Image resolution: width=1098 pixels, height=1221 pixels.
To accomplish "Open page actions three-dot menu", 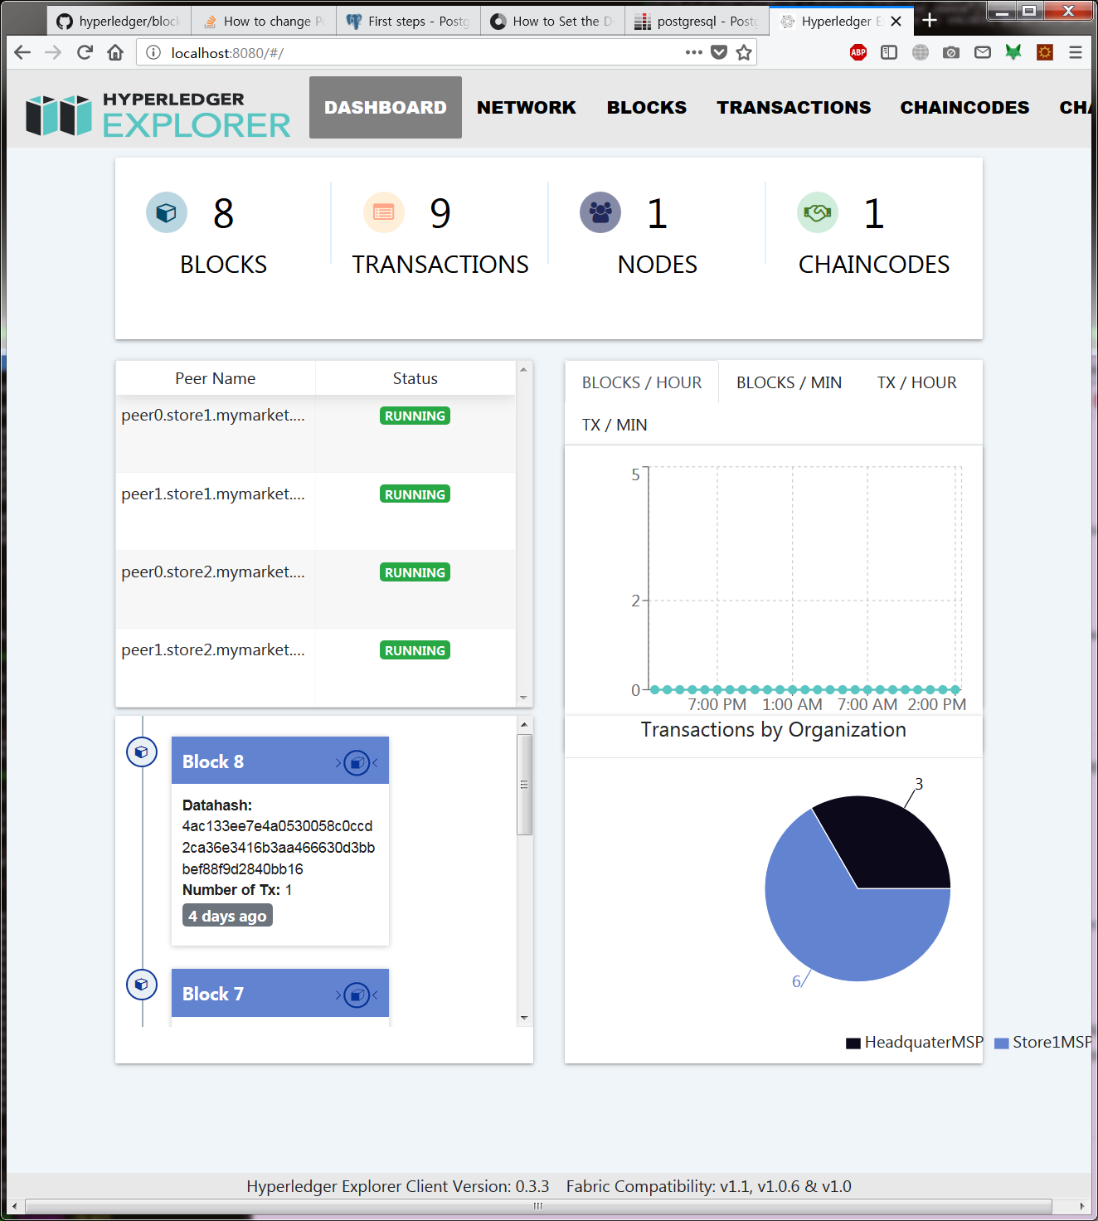I will click(x=694, y=52).
